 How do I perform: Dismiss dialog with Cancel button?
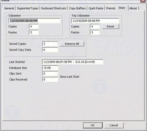click(x=114, y=125)
